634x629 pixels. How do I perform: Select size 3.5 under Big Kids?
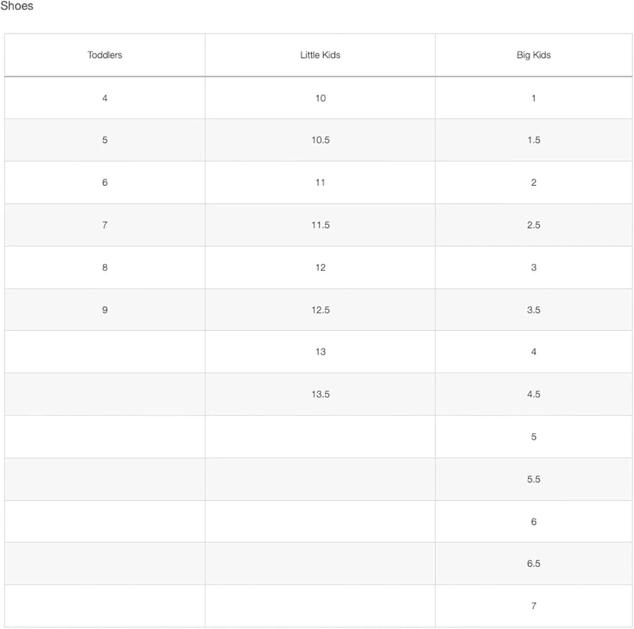(533, 310)
